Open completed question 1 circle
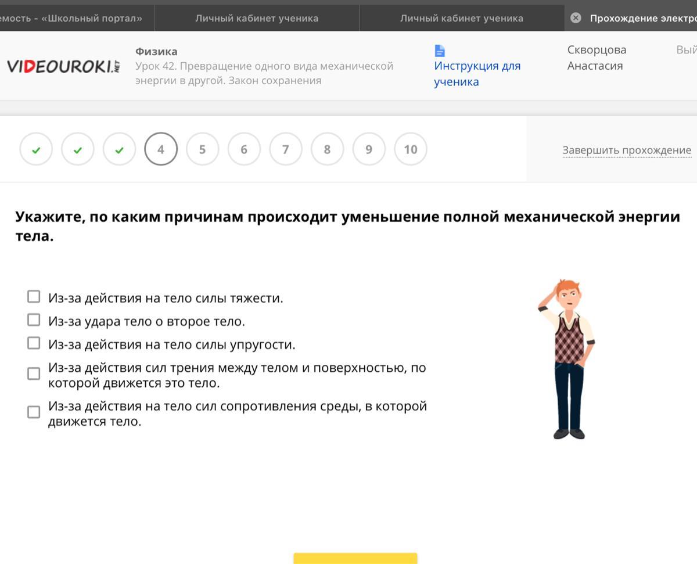The width and height of the screenshot is (697, 564). (36, 150)
